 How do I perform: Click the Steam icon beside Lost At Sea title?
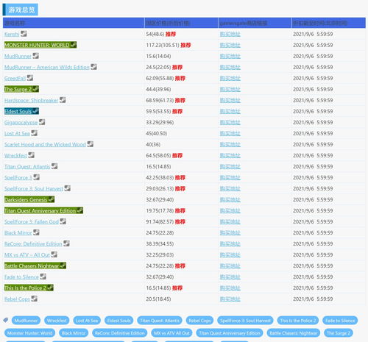(x=34, y=133)
